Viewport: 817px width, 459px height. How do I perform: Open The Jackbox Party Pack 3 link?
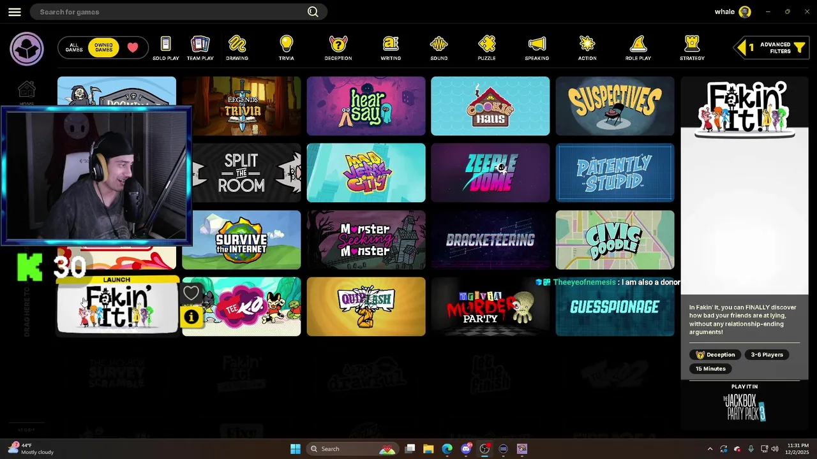[x=744, y=407]
